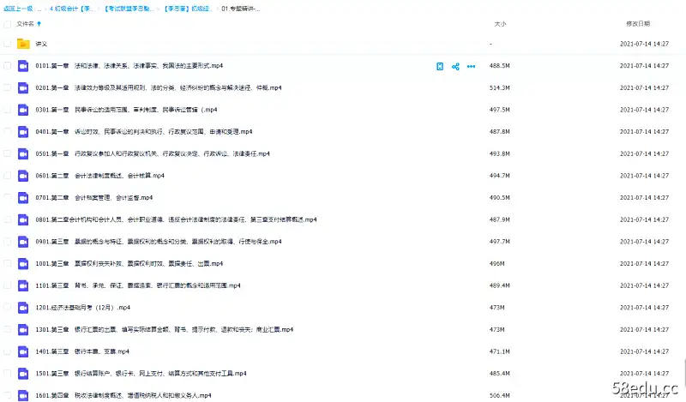Go back using 返回上一级 link

click(x=18, y=9)
